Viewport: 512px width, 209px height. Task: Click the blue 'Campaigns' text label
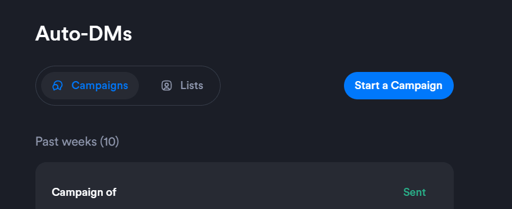pyautogui.click(x=99, y=86)
